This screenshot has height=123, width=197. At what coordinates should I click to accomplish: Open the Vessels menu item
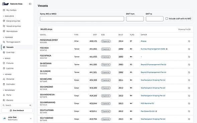coord(17,47)
